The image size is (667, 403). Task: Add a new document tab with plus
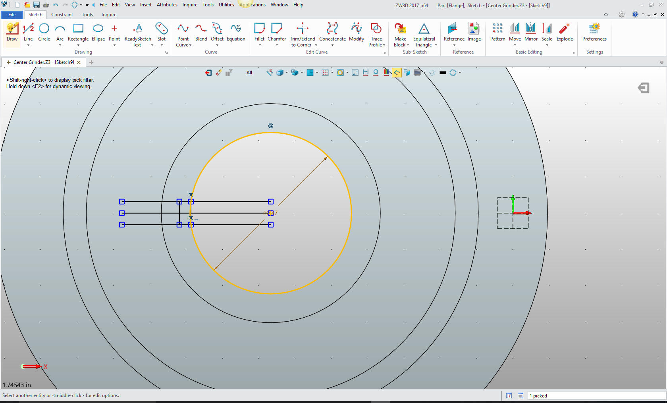pos(91,62)
